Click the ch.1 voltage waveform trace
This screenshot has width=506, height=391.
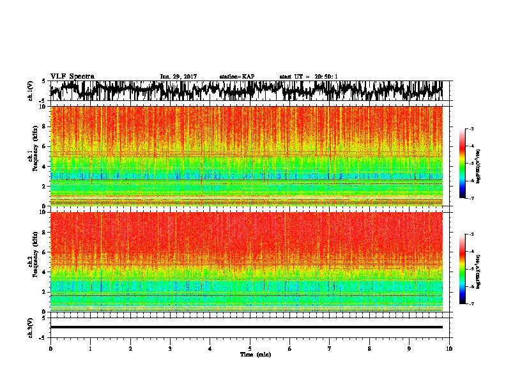[x=246, y=91]
